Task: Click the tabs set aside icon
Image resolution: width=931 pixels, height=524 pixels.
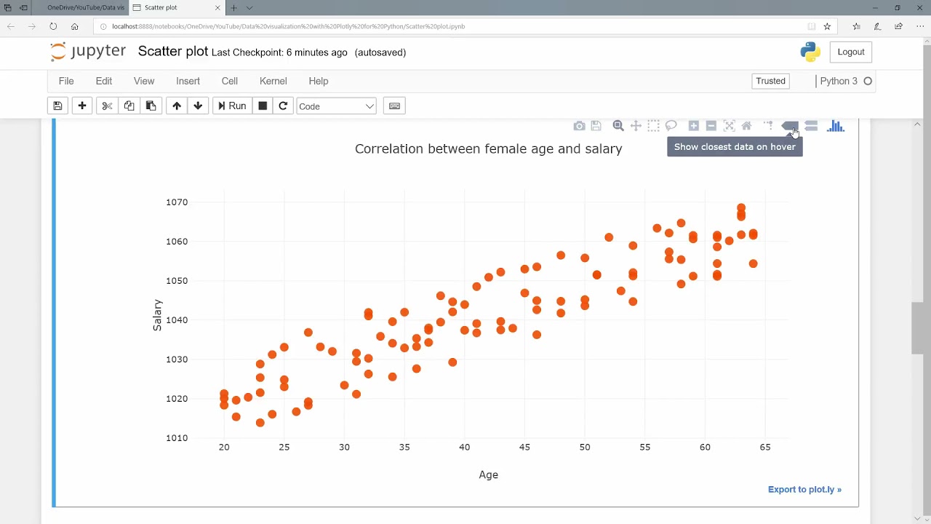Action: click(8, 7)
